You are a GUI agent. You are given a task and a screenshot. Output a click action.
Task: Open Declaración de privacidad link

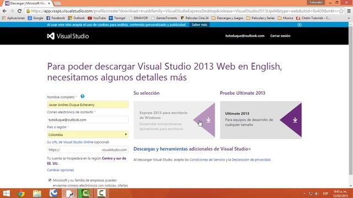click(251, 159)
